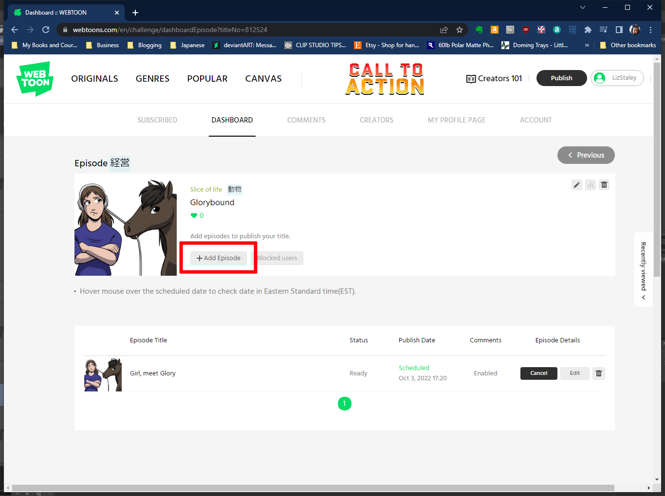The width and height of the screenshot is (665, 496).
Task: Click the Glorybound series title
Action: (212, 202)
